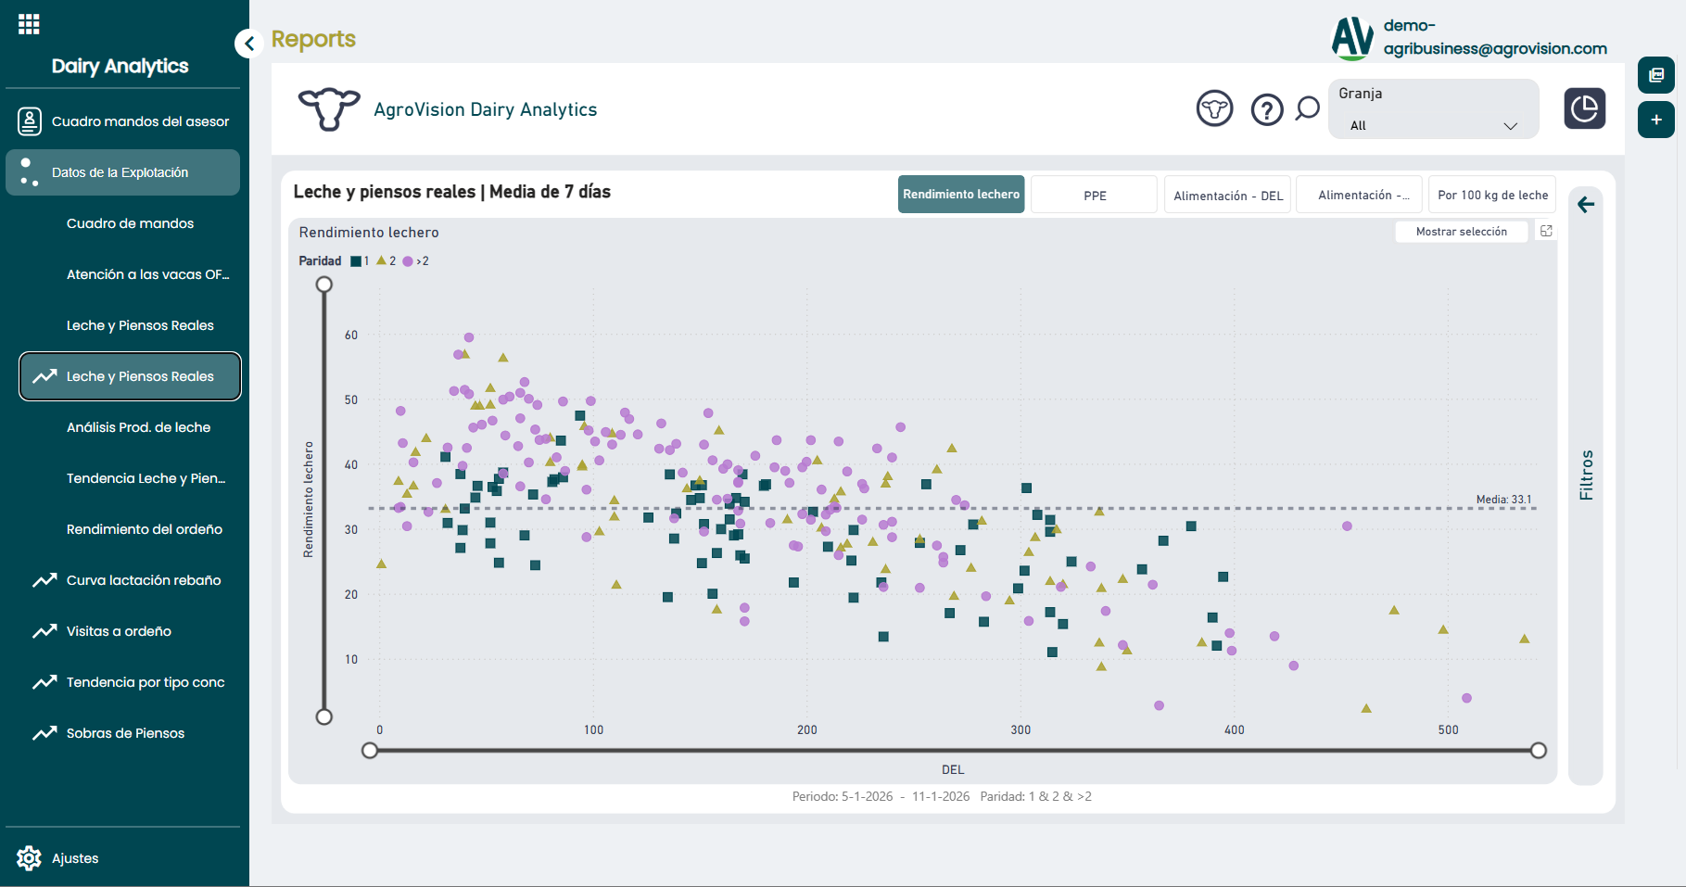Viewport: 1686px width, 887px height.
Task: Collapse the sidebar with chevron button
Action: point(248,44)
